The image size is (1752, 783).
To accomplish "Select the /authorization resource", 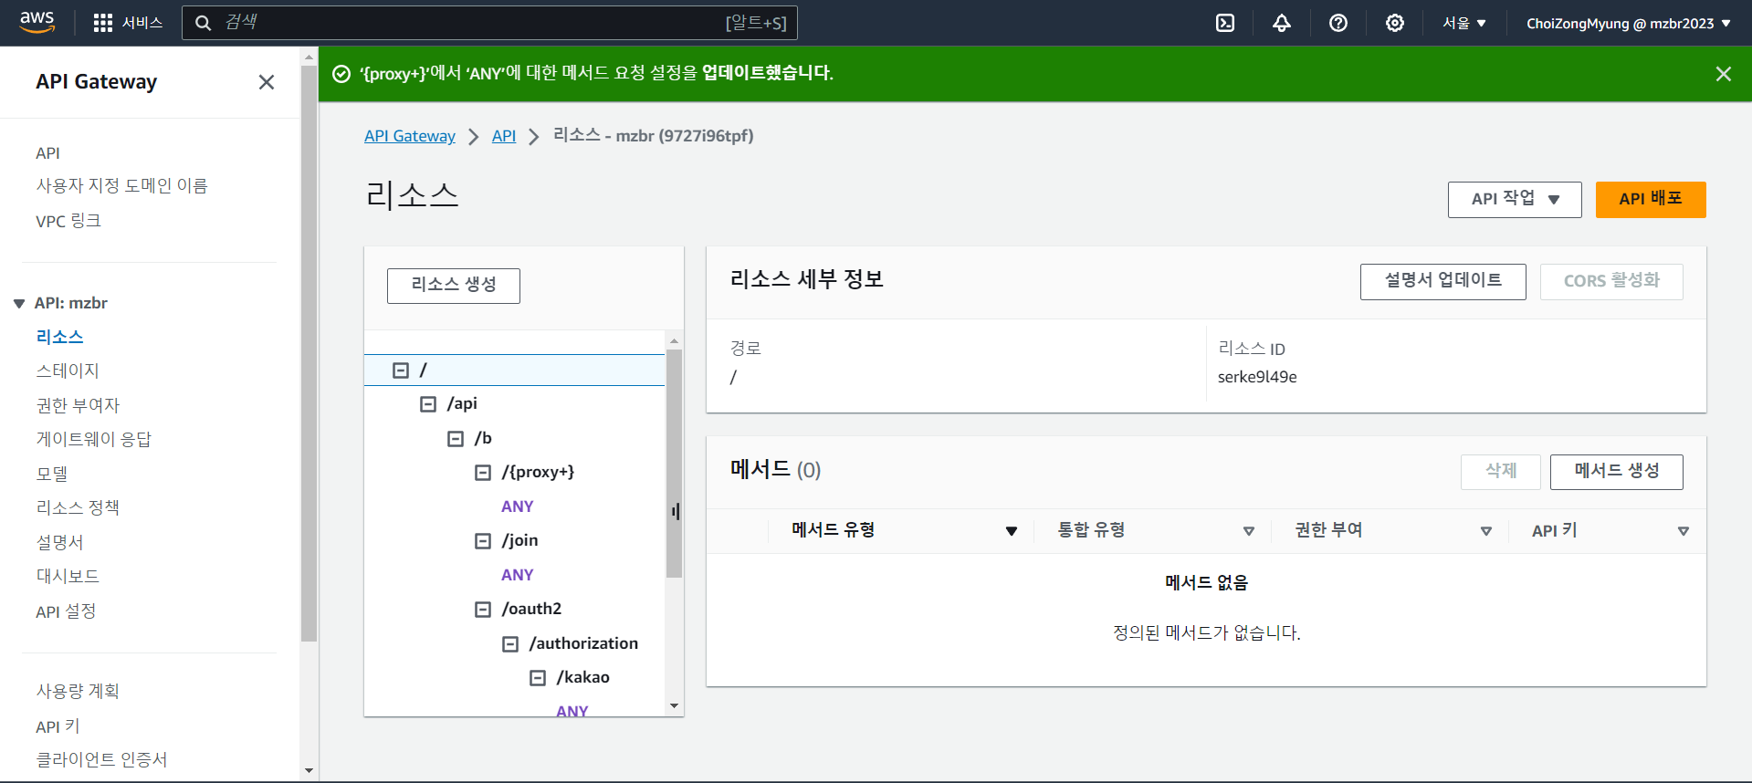I will click(583, 643).
